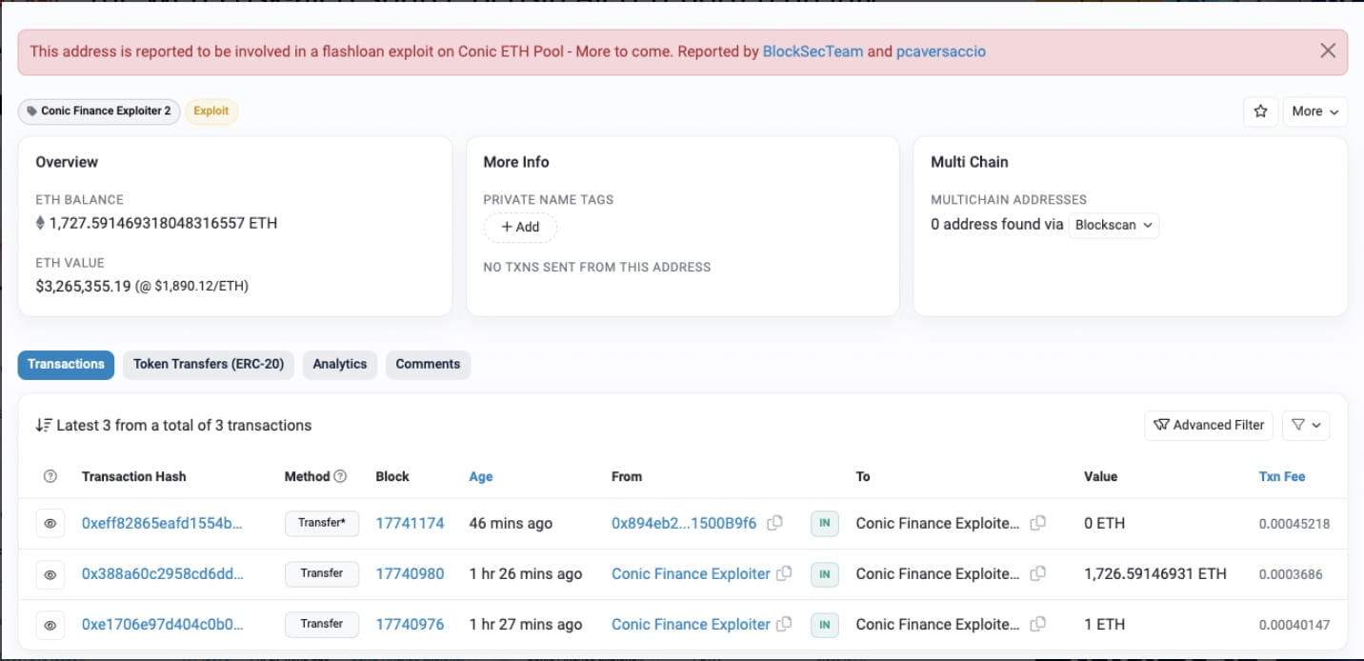Expand the Blockscan multichain dropdown

point(1113,226)
